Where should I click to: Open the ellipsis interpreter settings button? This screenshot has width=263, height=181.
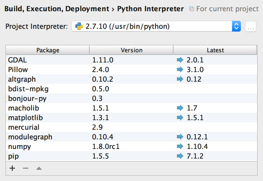(251, 26)
